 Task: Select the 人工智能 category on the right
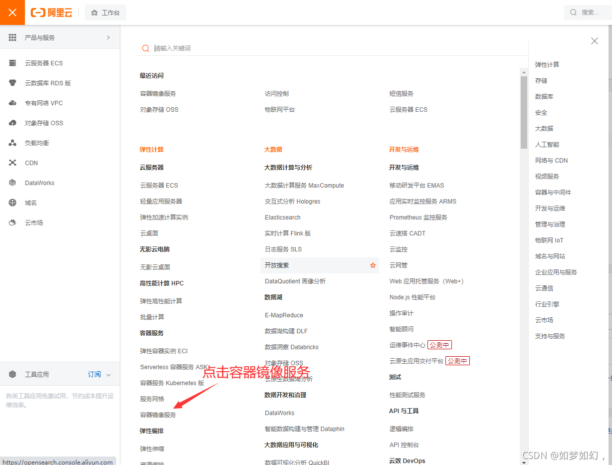[547, 144]
